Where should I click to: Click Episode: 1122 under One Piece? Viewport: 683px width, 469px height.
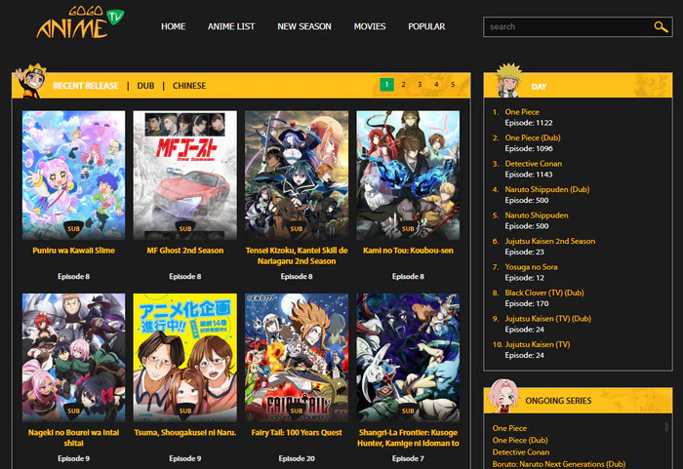(529, 123)
